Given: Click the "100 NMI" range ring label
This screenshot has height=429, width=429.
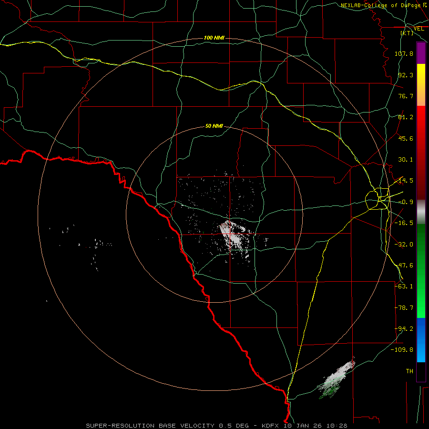Looking at the screenshot, I should tap(214, 38).
